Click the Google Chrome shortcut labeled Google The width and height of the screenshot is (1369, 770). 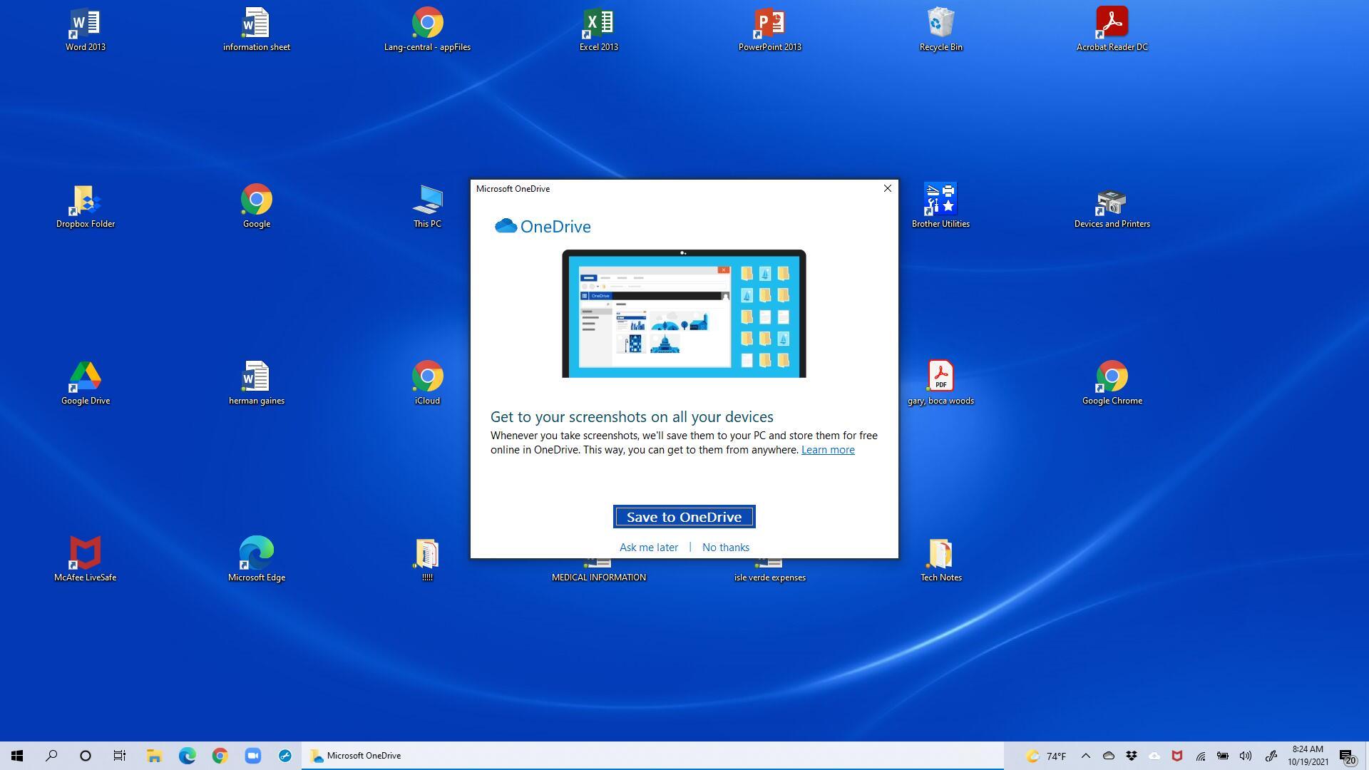click(256, 206)
